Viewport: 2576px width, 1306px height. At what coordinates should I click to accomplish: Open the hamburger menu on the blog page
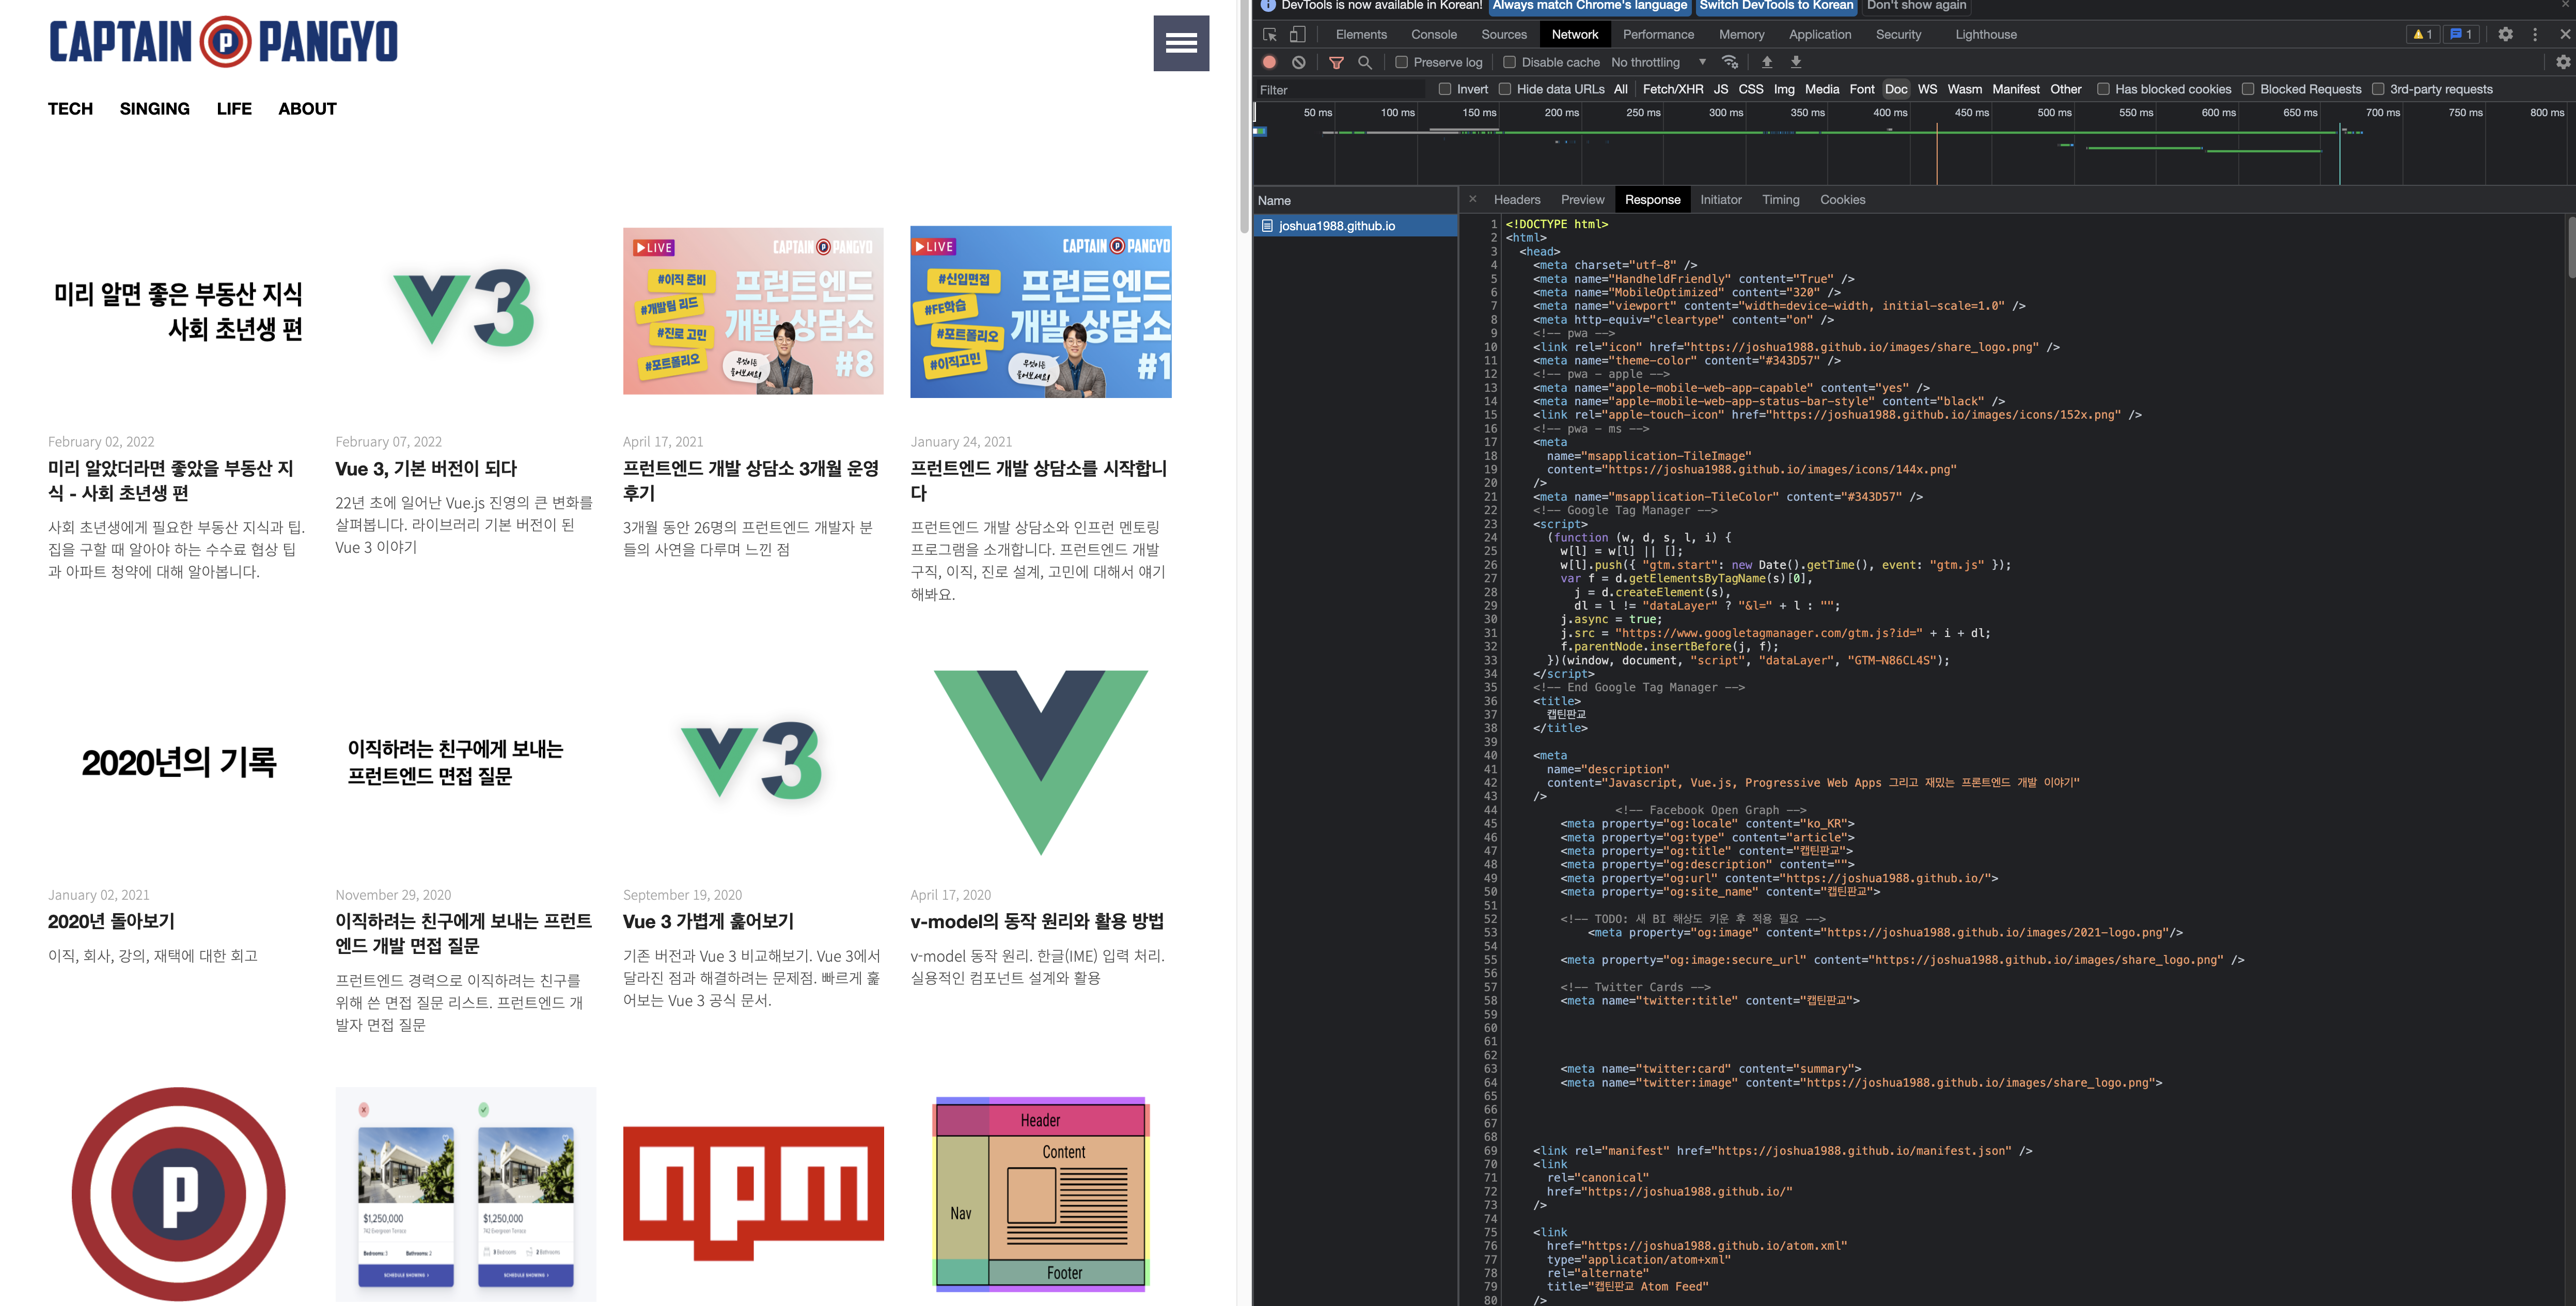(x=1180, y=43)
